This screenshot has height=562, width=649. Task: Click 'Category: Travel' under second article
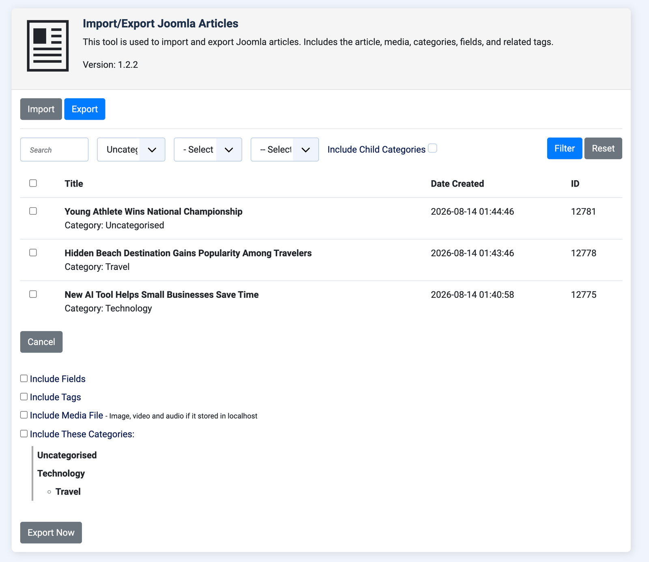[97, 267]
